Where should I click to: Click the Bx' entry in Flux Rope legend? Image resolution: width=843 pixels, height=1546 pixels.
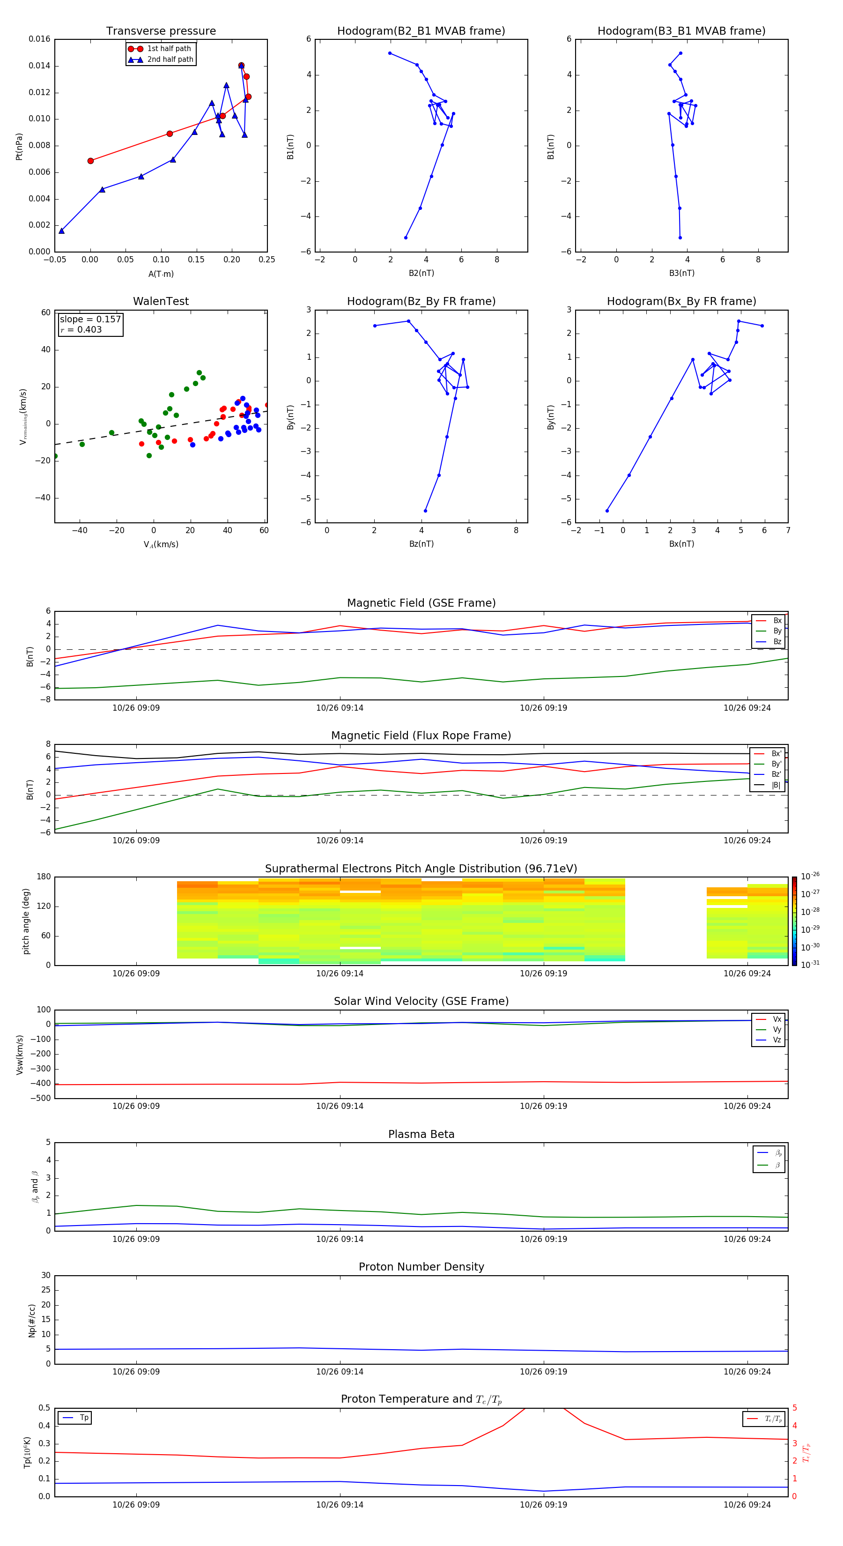point(768,754)
